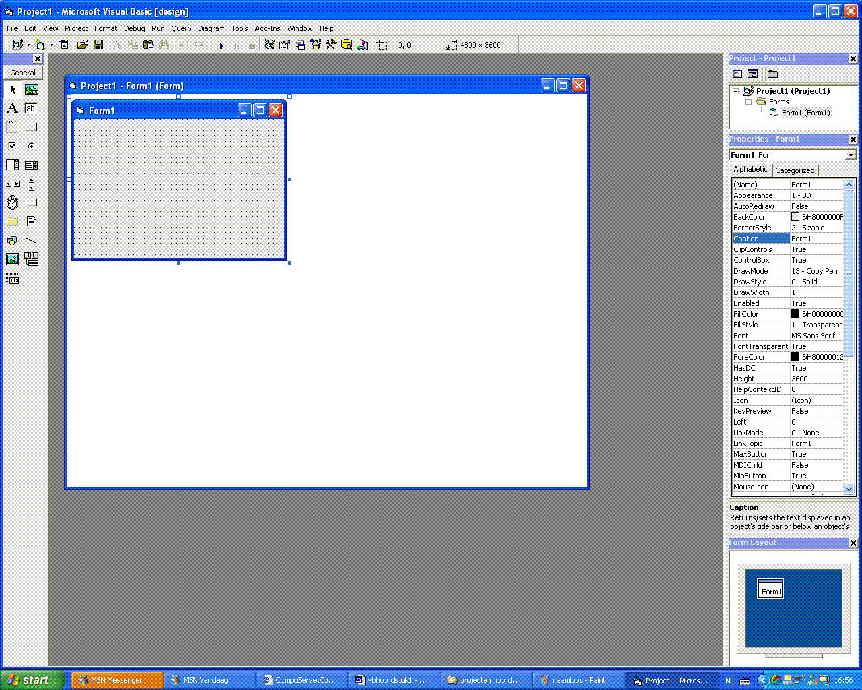Screen dimensions: 862x690
Task: Open the Menu Editor from toolbar
Action: (64, 45)
